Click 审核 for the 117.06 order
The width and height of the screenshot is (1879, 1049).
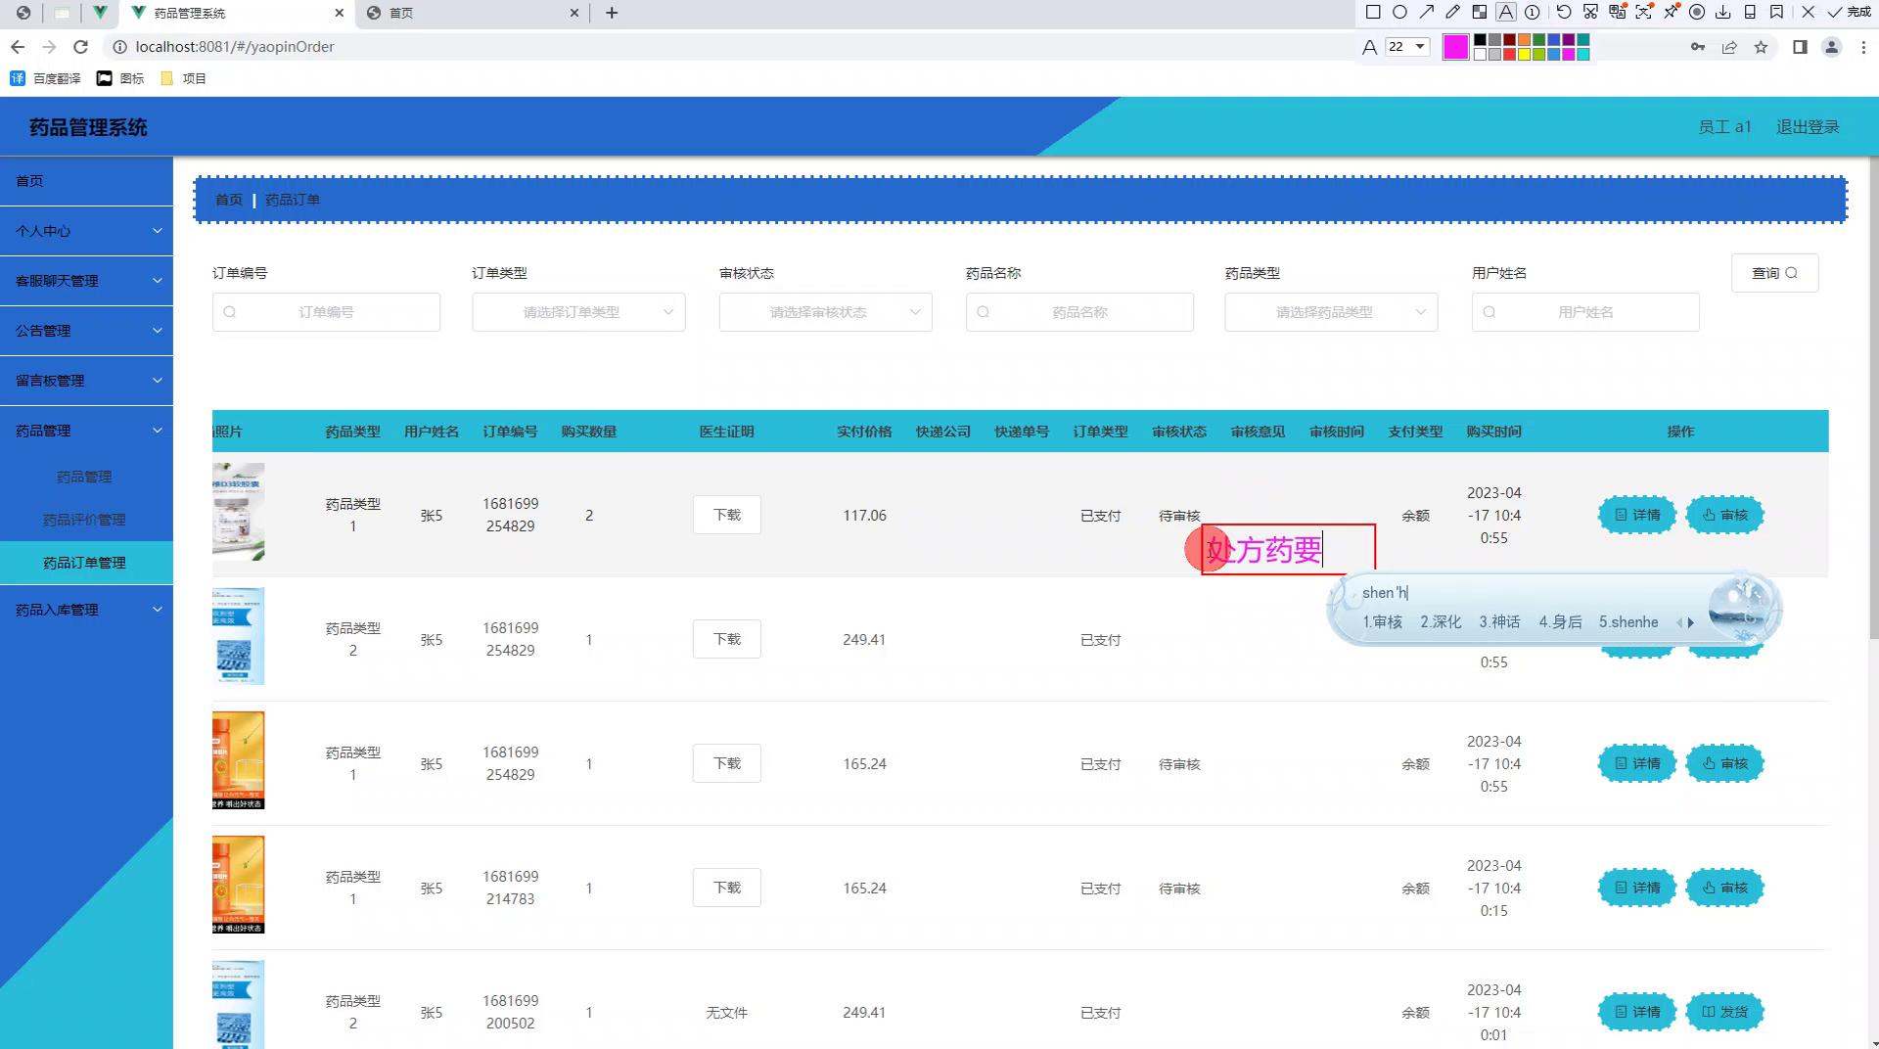[1724, 515]
